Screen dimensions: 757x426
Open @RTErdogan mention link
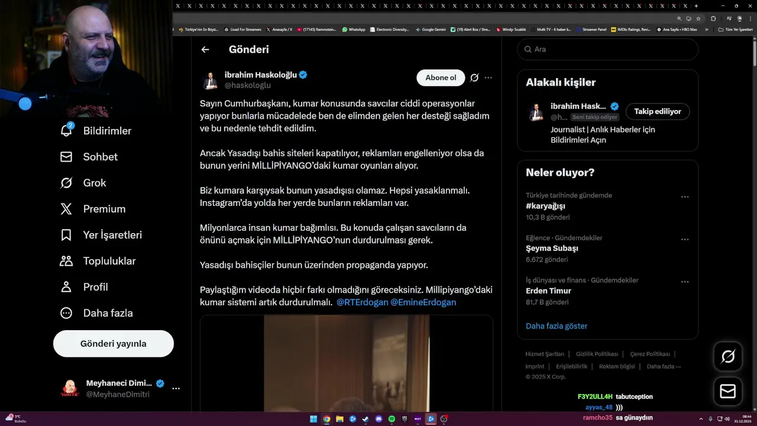tap(363, 302)
